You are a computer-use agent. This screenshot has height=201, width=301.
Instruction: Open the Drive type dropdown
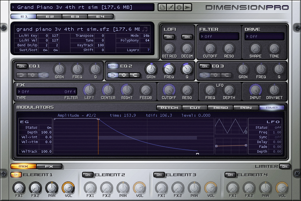coord(265,36)
